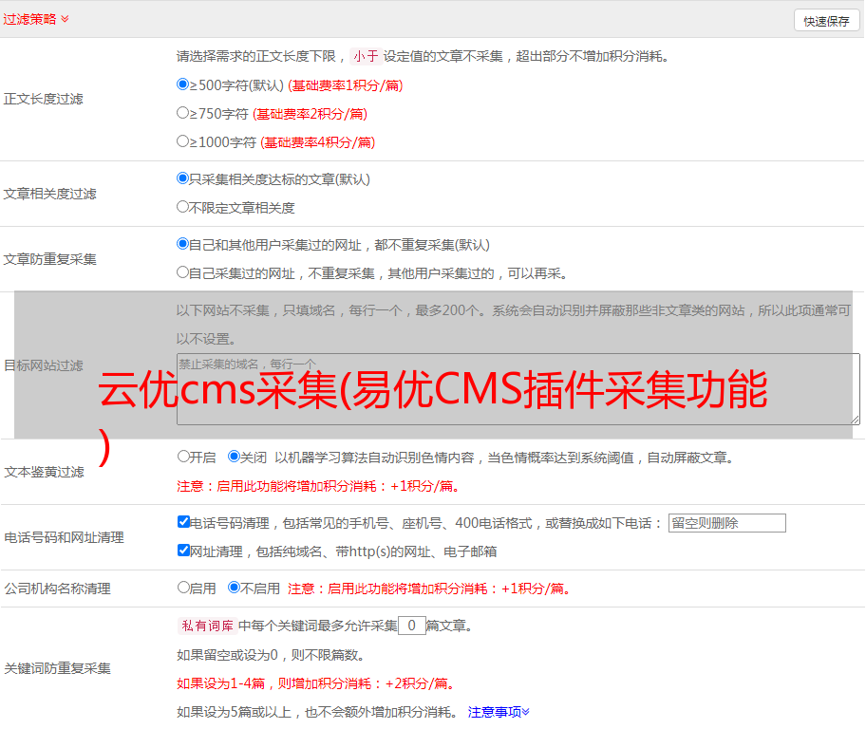Click the 关键词防重复采集 row label
Image resolution: width=866 pixels, height=729 pixels.
(x=57, y=668)
